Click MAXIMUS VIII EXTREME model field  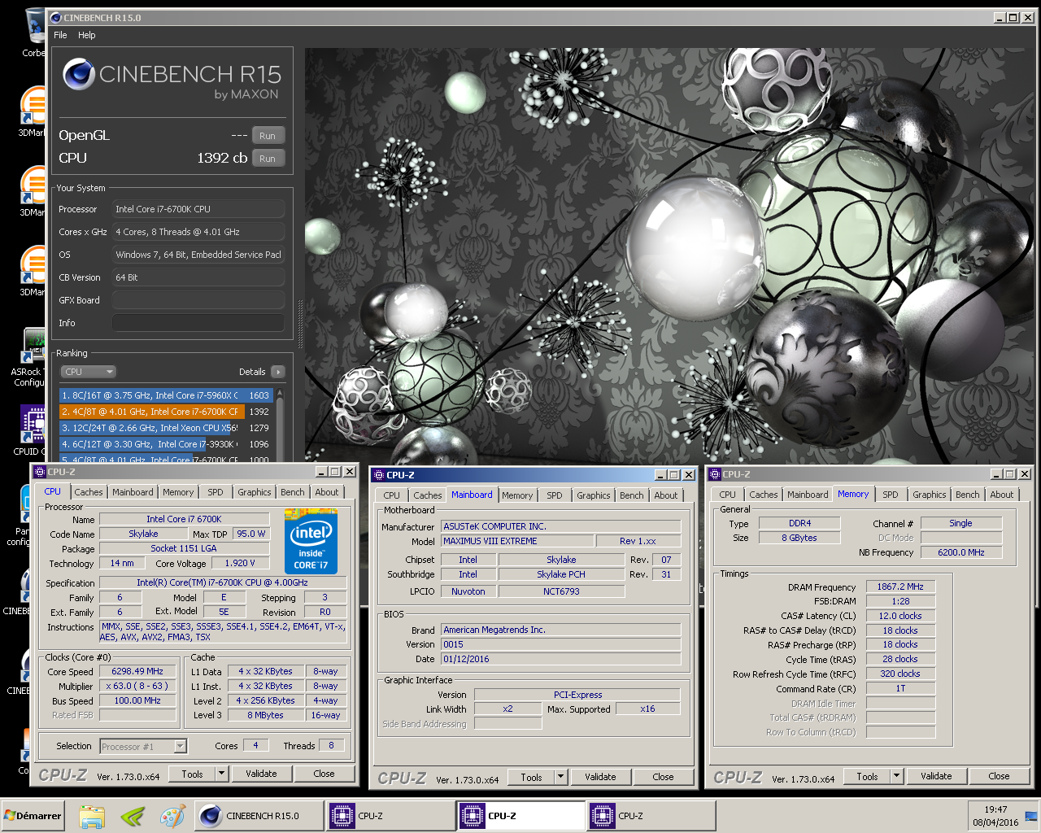[x=517, y=541]
